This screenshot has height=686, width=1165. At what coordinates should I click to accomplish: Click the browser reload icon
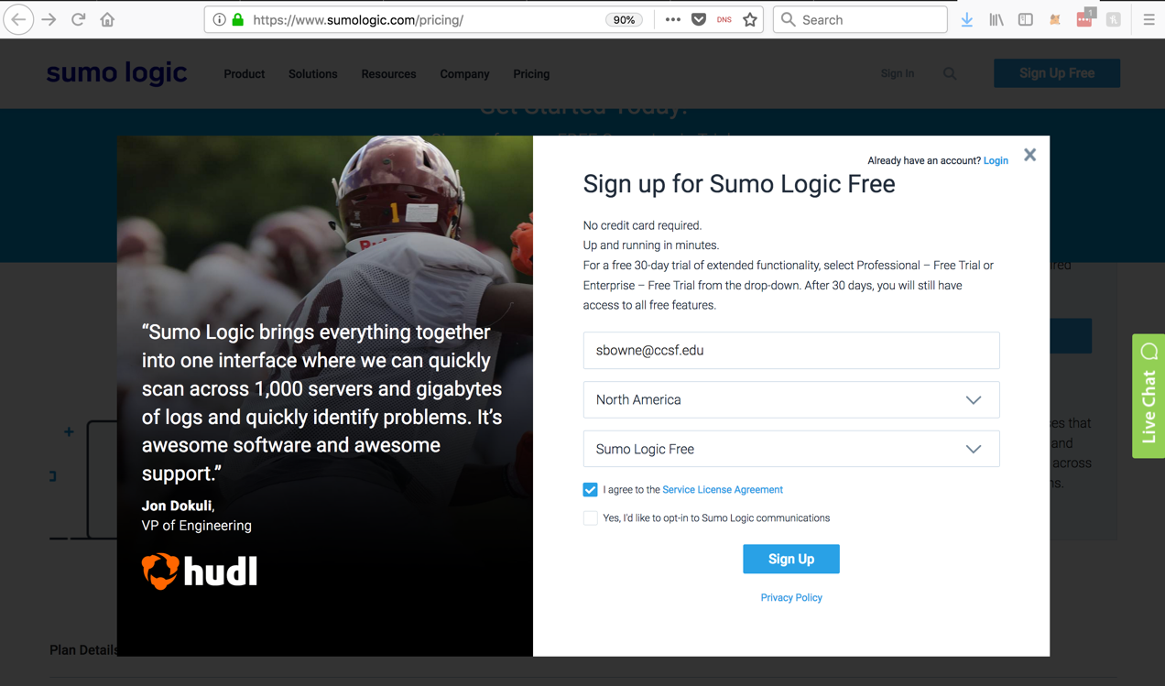(x=79, y=19)
